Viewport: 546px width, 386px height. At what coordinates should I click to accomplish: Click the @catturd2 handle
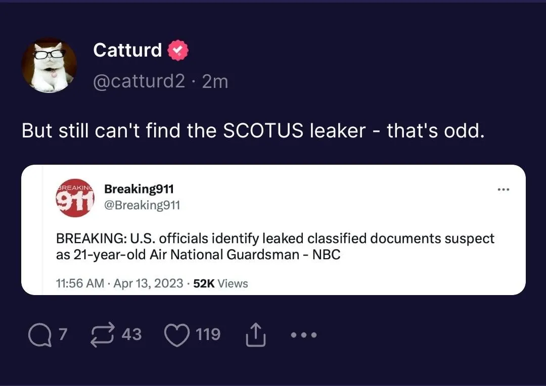coord(139,81)
